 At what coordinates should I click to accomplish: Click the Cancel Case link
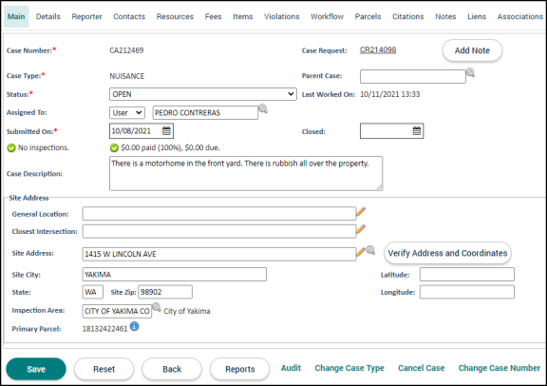click(422, 368)
